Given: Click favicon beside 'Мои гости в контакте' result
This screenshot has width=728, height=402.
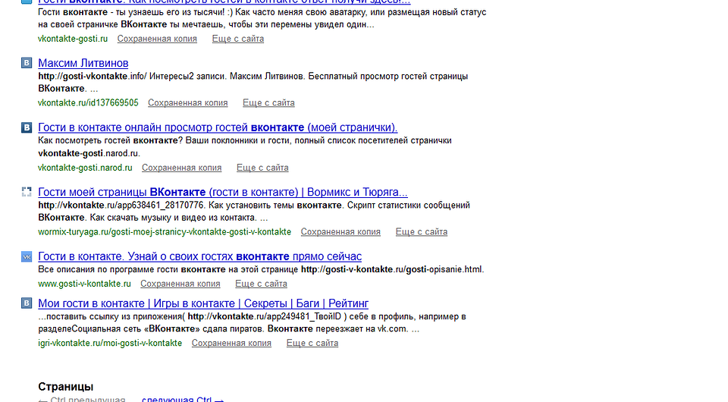Looking at the screenshot, I should click(27, 303).
